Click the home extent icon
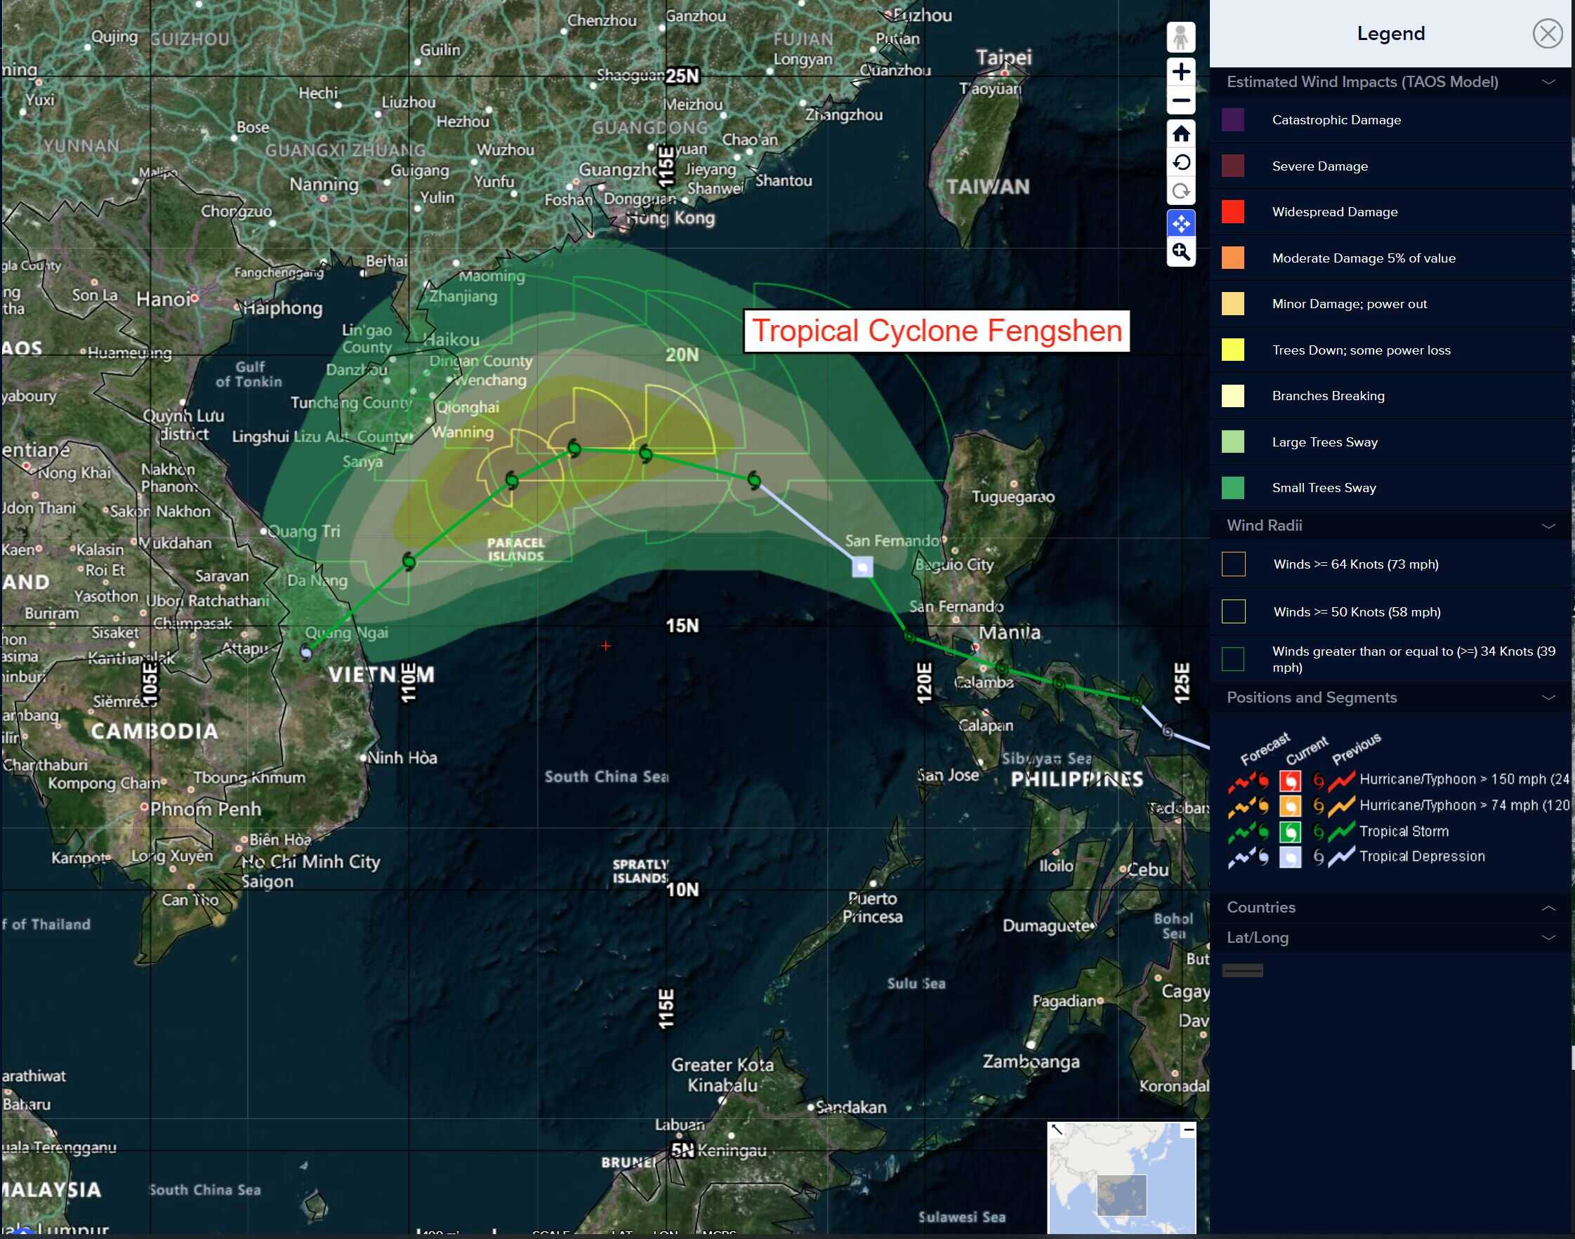Screen dimensions: 1575x1239 1180,133
